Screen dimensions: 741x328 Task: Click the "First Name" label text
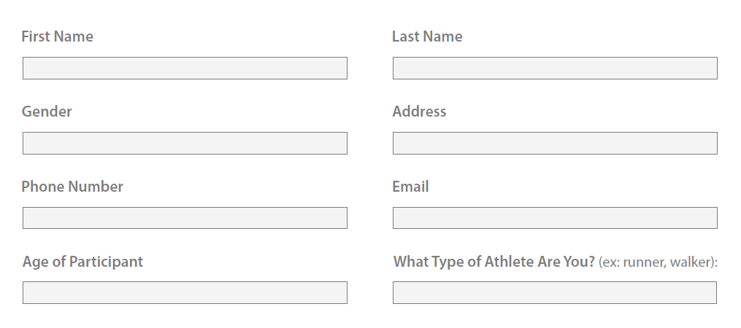[58, 36]
